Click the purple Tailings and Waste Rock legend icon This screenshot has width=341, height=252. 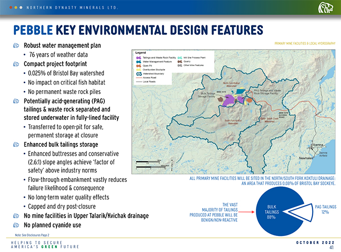(x=139, y=58)
